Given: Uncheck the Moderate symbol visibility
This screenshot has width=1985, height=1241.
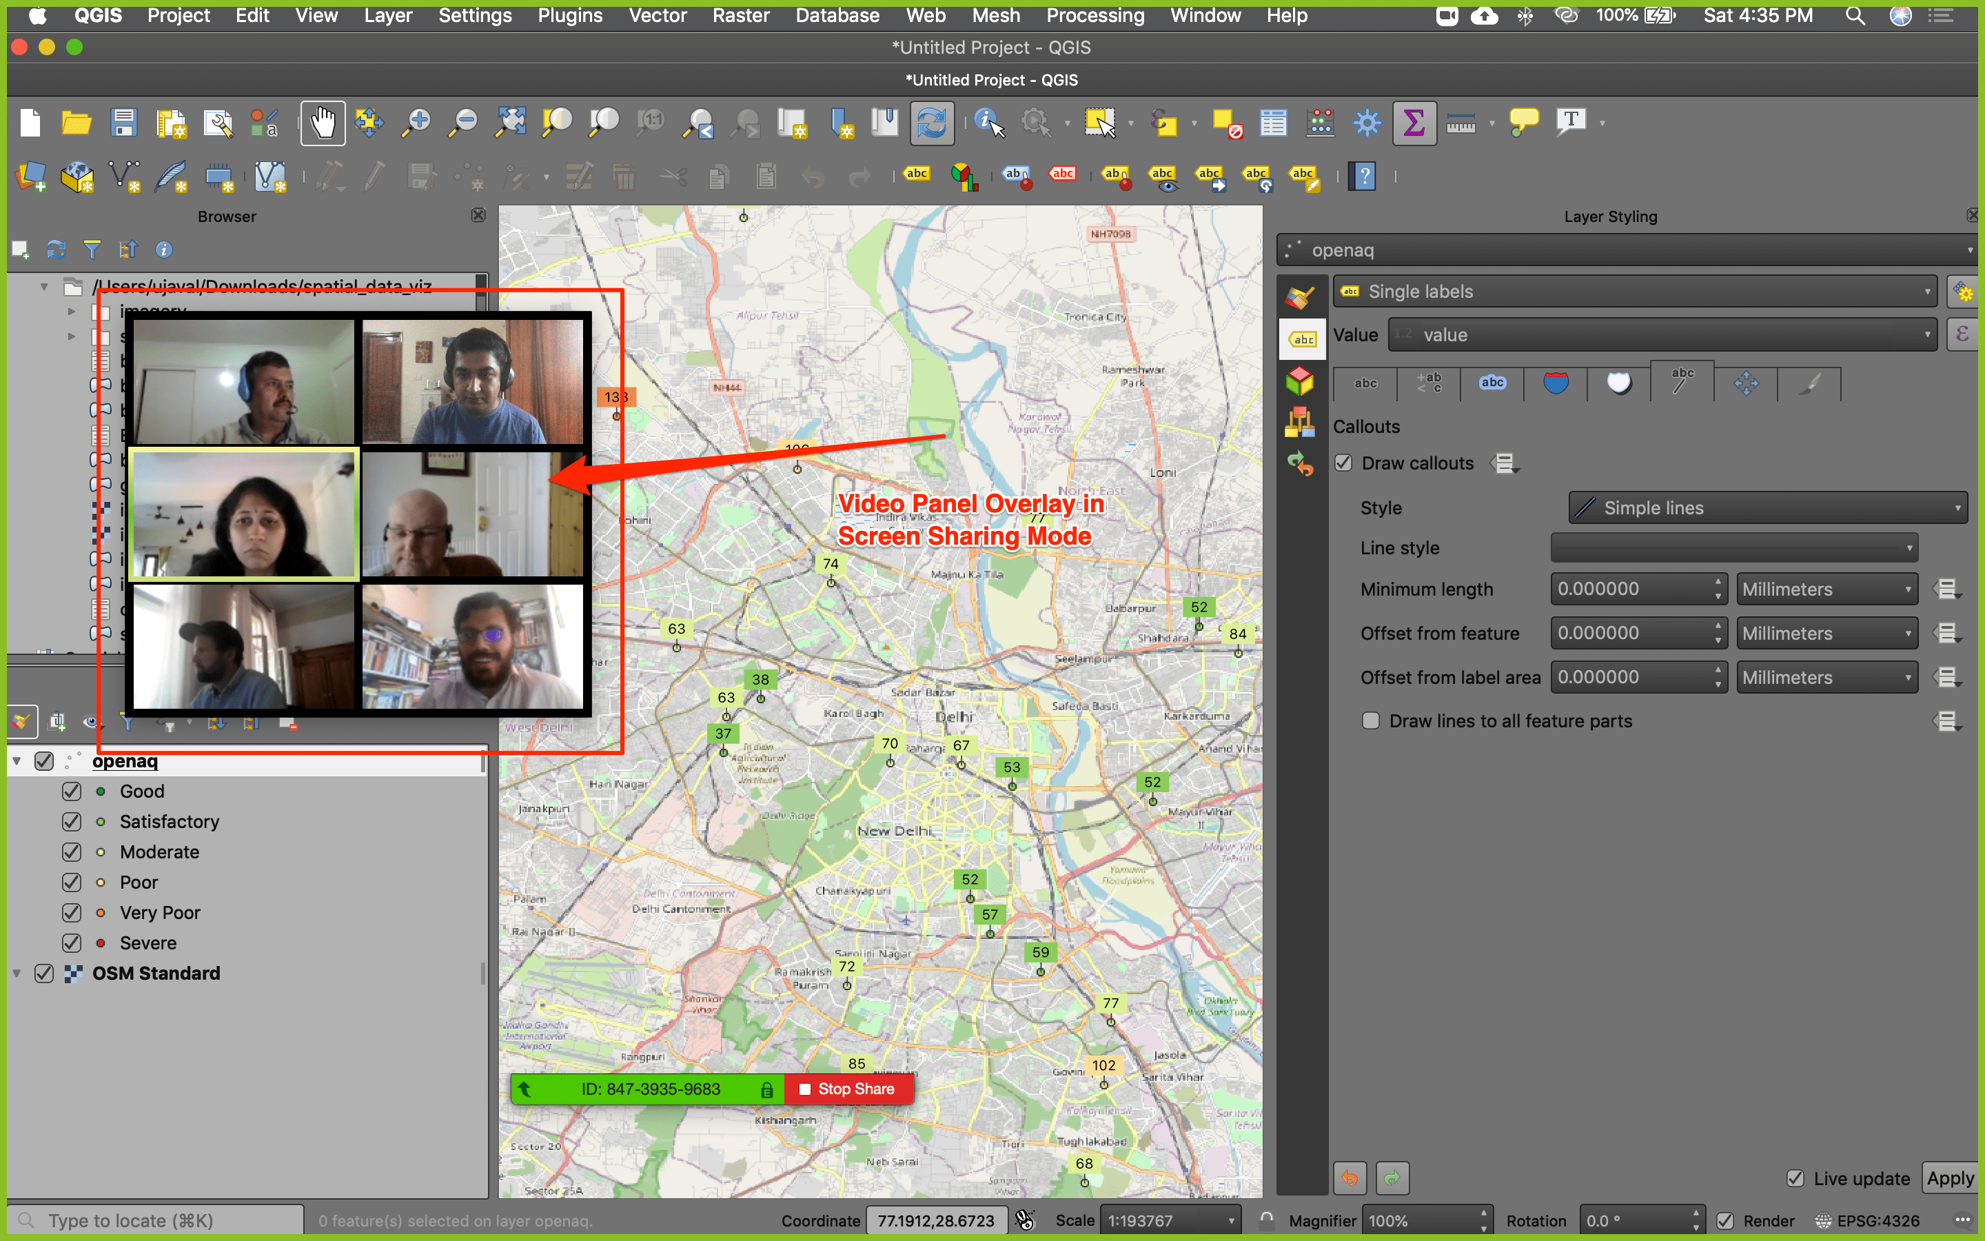Looking at the screenshot, I should point(72,852).
